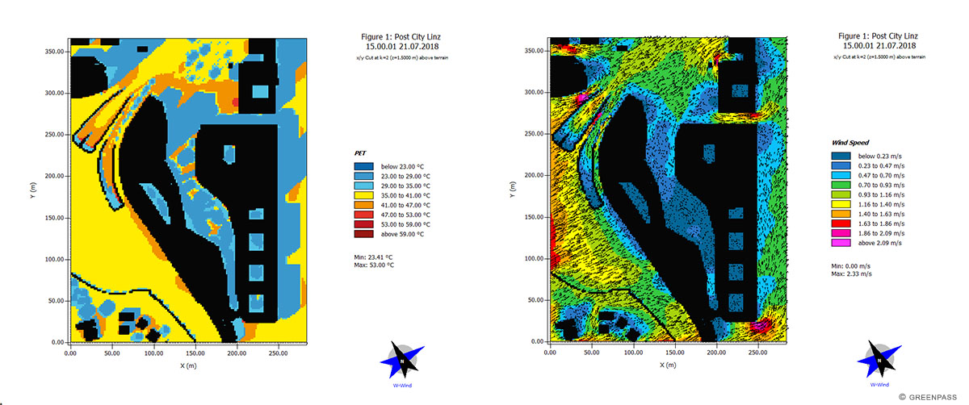Select the 'above 2.09 m/s' magenta swatch
The width and height of the screenshot is (969, 405).
pos(842,242)
